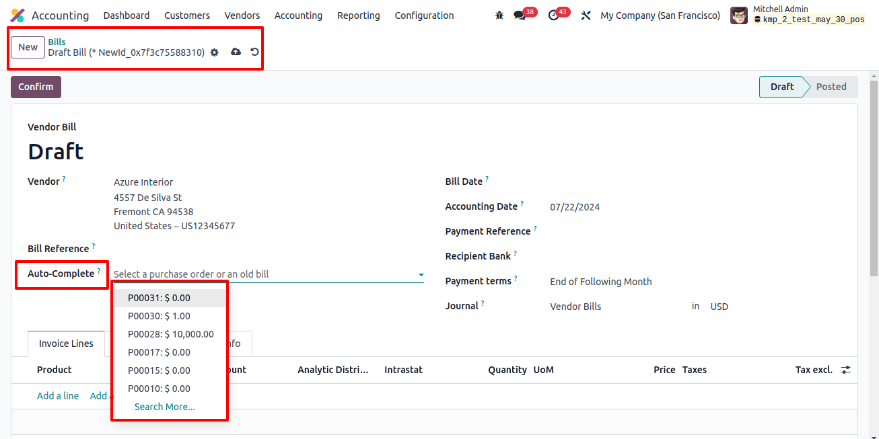Click the debug bug icon

(499, 15)
